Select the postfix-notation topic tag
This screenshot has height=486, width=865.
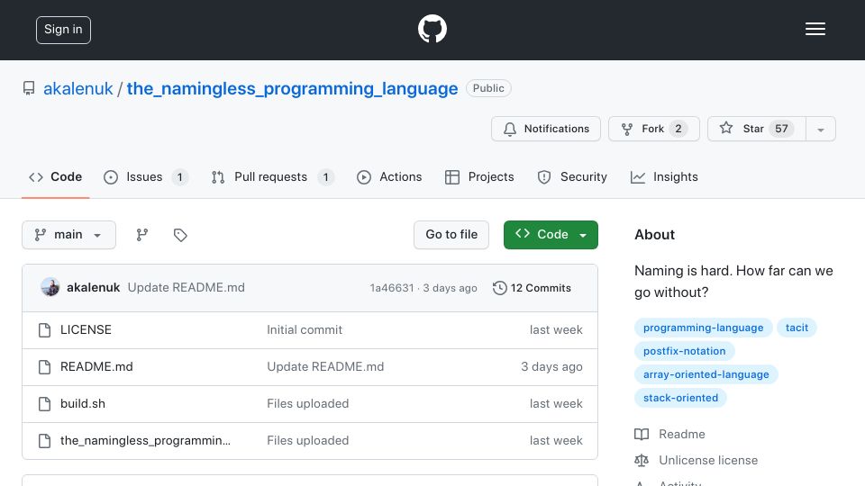[684, 351]
